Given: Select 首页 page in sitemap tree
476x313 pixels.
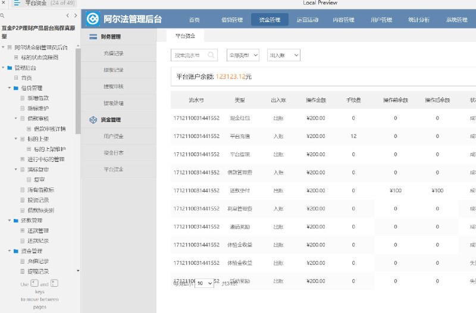Looking at the screenshot, I should tap(26, 78).
